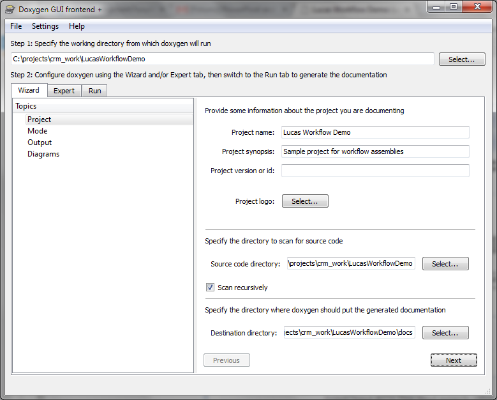Switch to the Wizard tab

[x=29, y=90]
